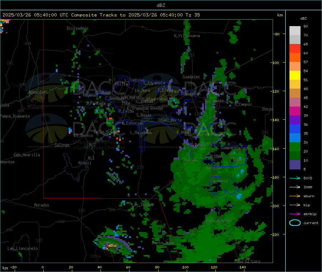Click the Valle_Grande map label
The width and height of the screenshot is (322, 272).
106,132
